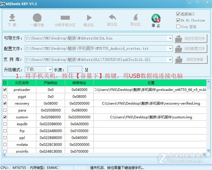Uncheck DA DL Checksum option
This screenshot has height=170, width=212.
click(178, 20)
